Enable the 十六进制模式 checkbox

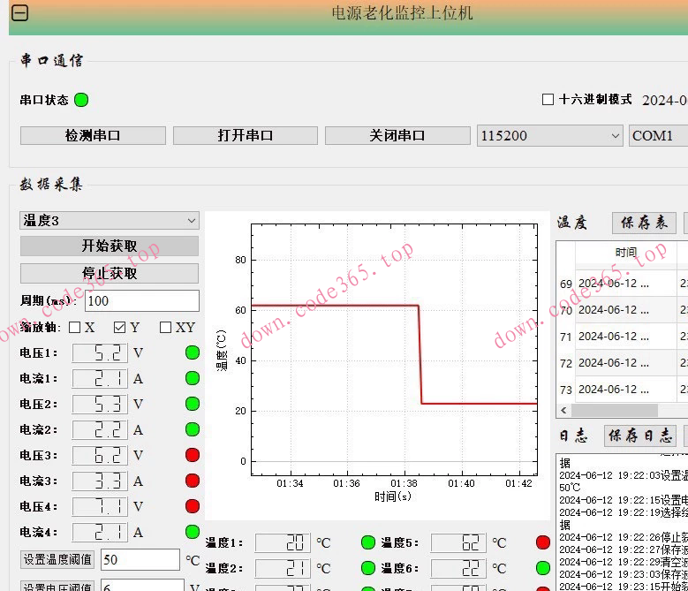[x=548, y=100]
